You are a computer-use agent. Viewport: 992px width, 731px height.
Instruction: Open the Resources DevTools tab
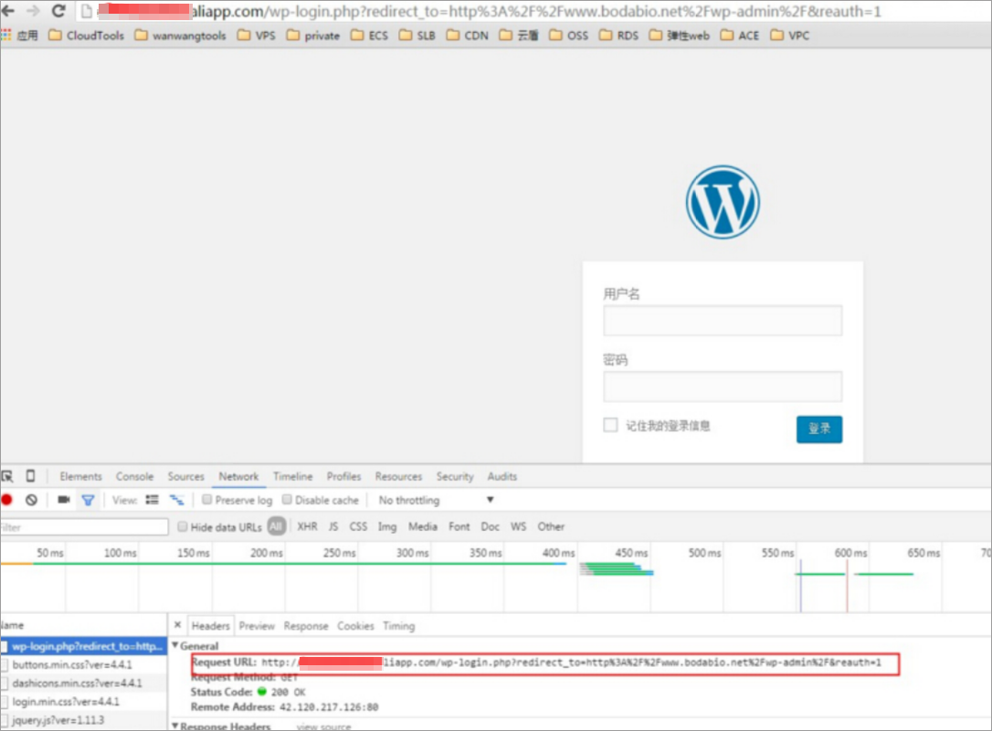click(398, 477)
